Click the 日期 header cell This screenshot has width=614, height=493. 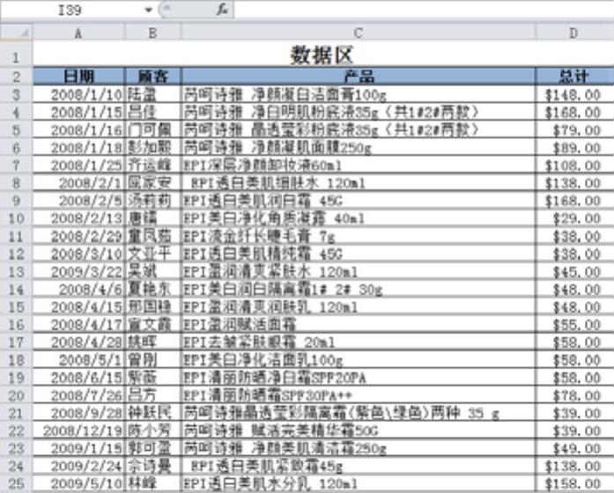click(78, 77)
